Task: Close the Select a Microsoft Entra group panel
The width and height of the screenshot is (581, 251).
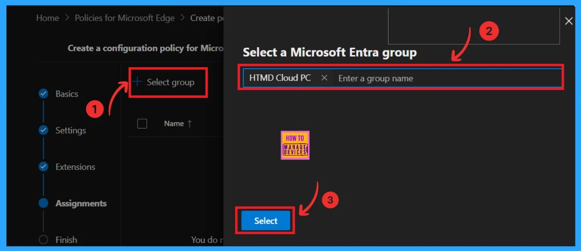Action: click(569, 21)
